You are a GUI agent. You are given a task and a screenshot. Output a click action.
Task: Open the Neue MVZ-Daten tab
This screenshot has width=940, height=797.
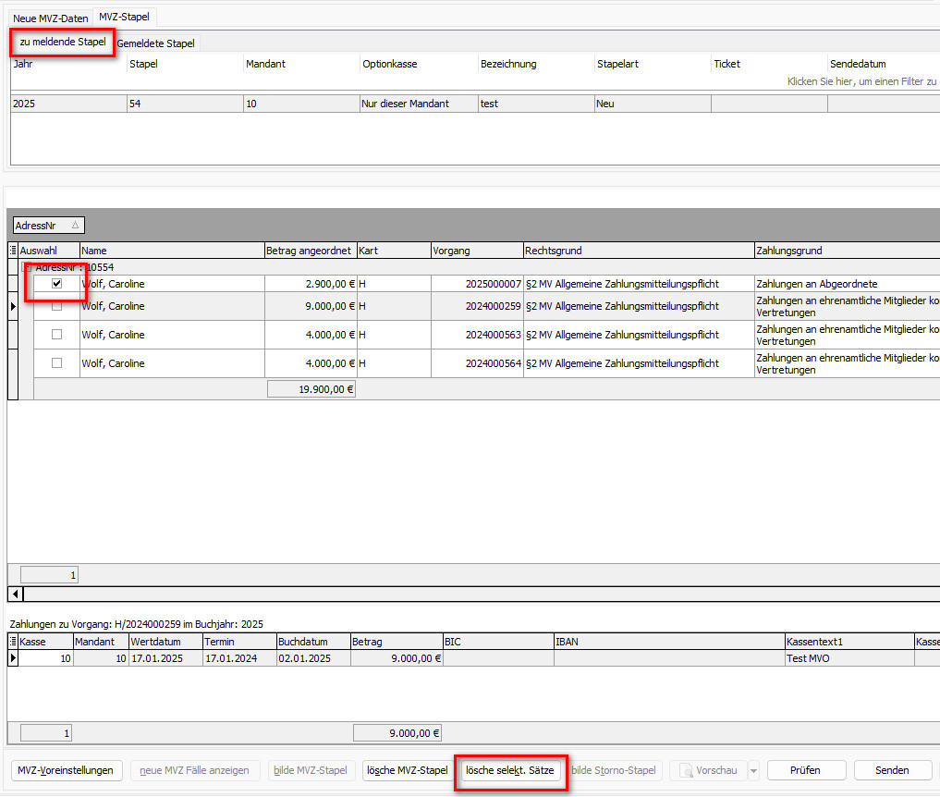tap(50, 18)
